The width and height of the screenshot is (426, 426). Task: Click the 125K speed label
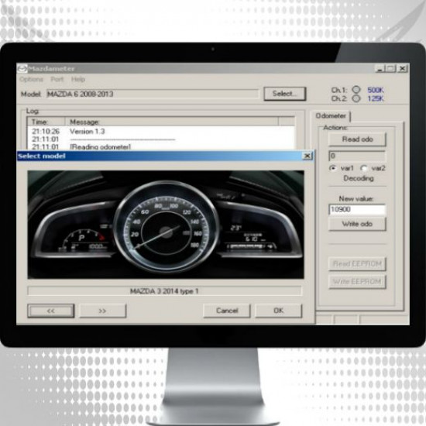(376, 98)
